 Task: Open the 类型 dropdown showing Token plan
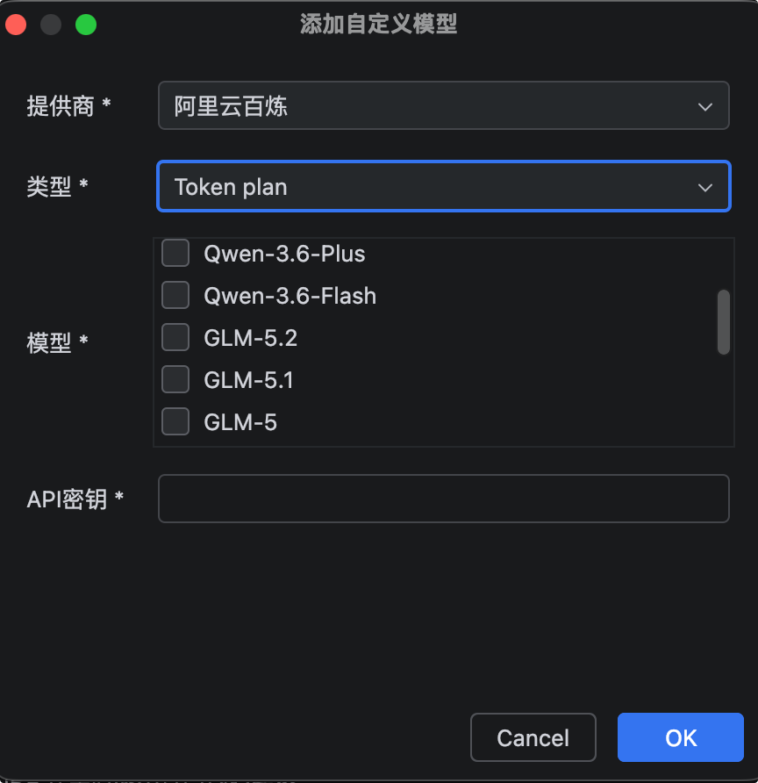(444, 186)
